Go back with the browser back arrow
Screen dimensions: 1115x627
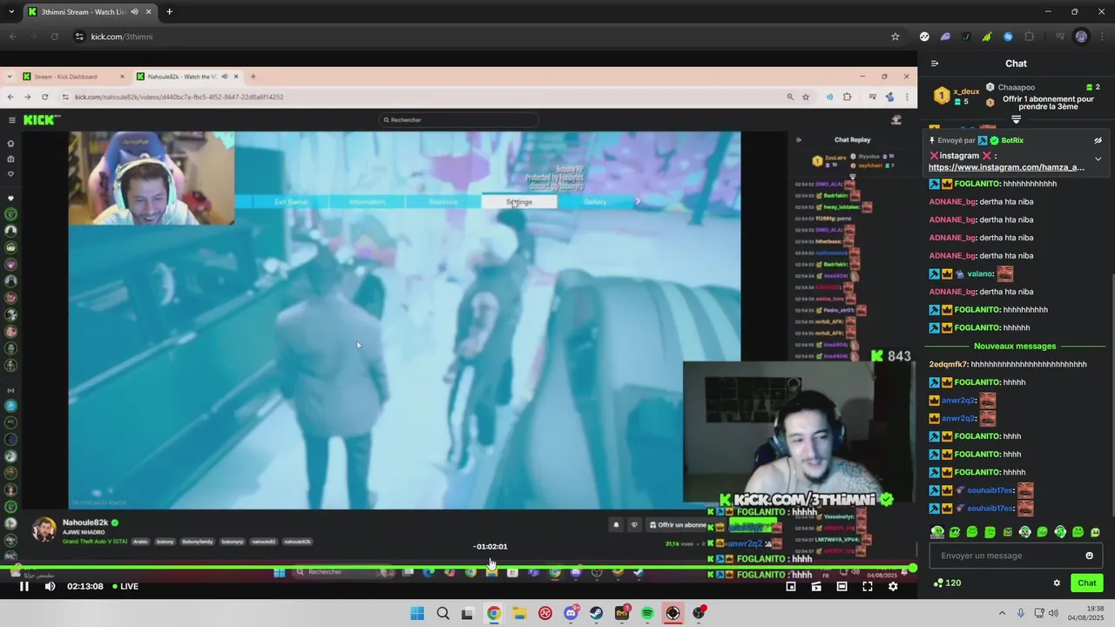pos(12,37)
